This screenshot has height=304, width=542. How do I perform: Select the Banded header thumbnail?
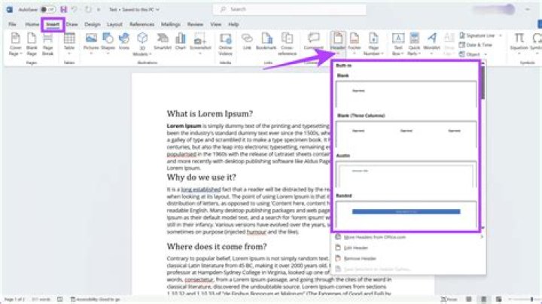pos(406,213)
